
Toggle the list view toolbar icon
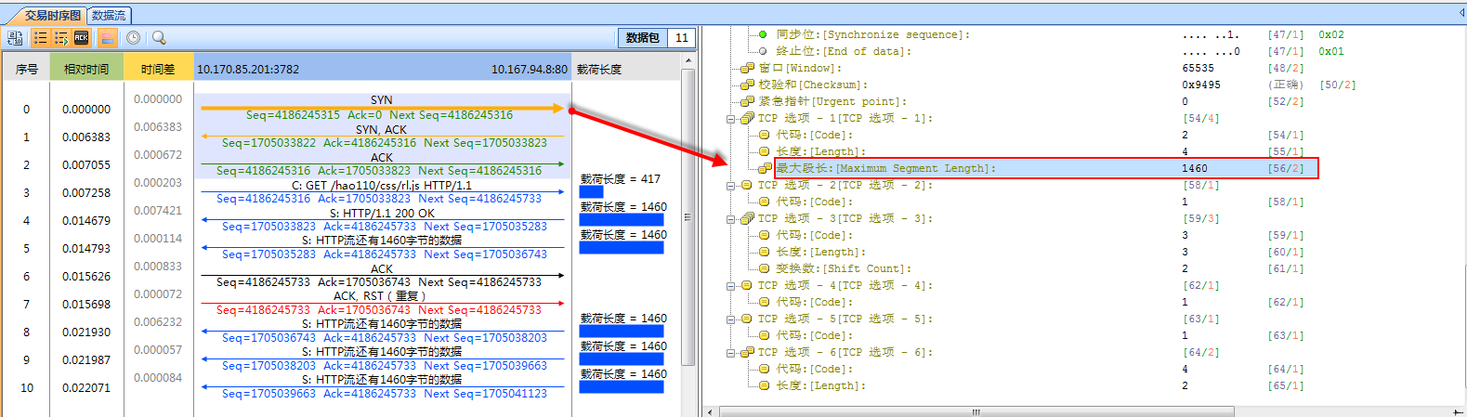[x=40, y=38]
